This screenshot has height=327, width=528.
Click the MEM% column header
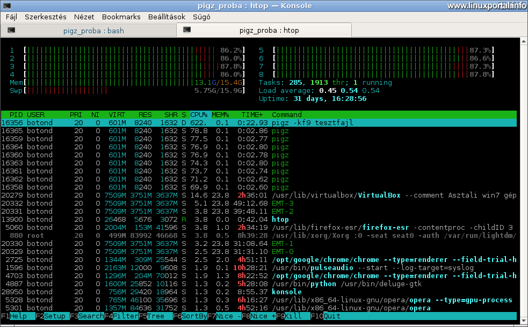[x=220, y=115]
